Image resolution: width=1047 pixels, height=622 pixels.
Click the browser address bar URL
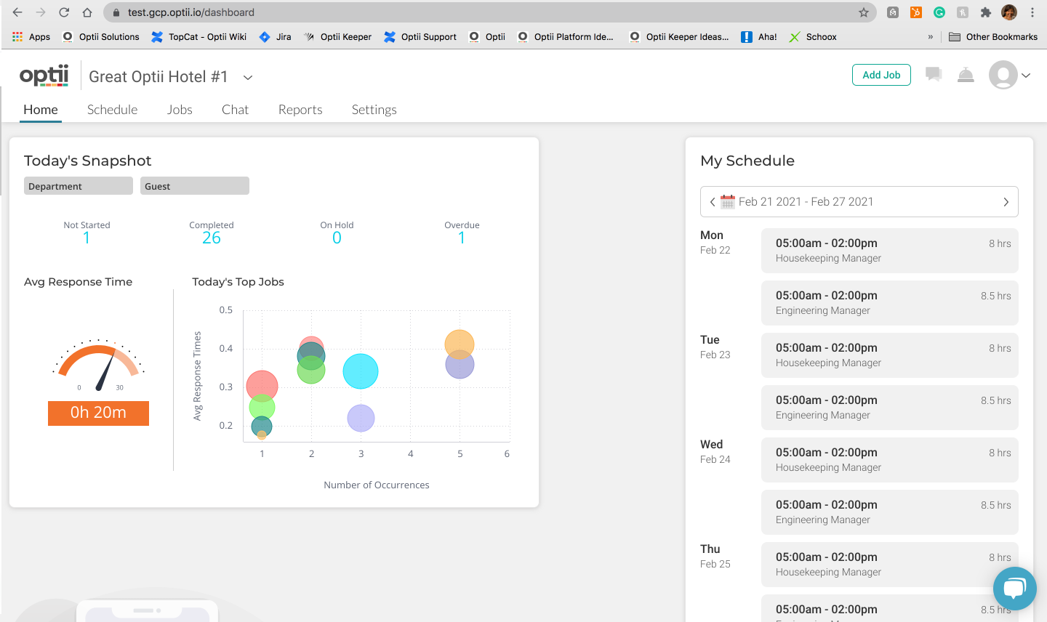(x=191, y=12)
